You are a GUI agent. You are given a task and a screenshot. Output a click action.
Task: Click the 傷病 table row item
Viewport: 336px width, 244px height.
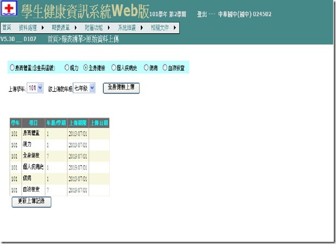(27, 178)
